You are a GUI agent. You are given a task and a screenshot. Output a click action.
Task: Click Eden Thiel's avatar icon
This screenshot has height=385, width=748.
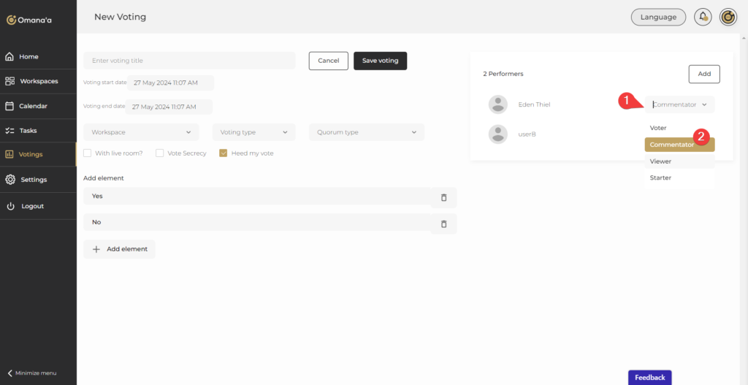[497, 104]
